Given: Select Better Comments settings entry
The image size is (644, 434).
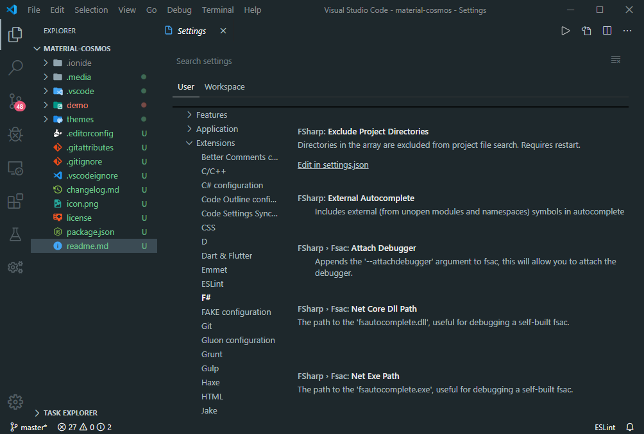Looking at the screenshot, I should tap(239, 157).
